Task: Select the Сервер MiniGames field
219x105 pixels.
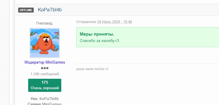Action: 45,104
